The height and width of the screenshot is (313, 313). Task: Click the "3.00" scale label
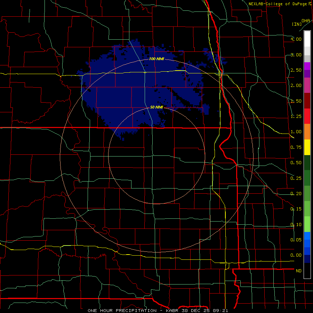pyautogui.click(x=296, y=55)
